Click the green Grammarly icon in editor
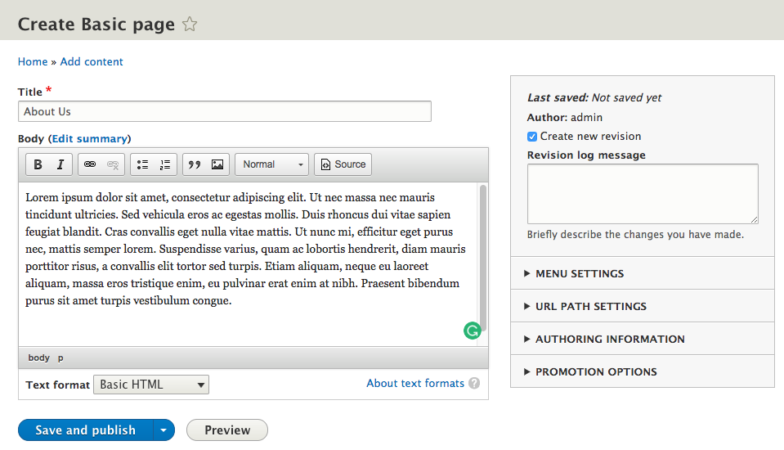 coord(472,331)
